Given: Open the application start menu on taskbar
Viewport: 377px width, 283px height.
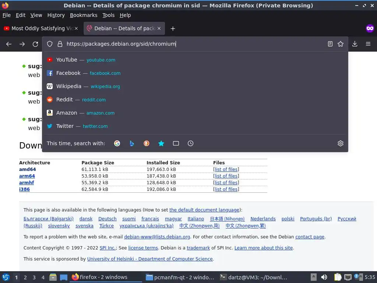Looking at the screenshot, I should 6,277.
